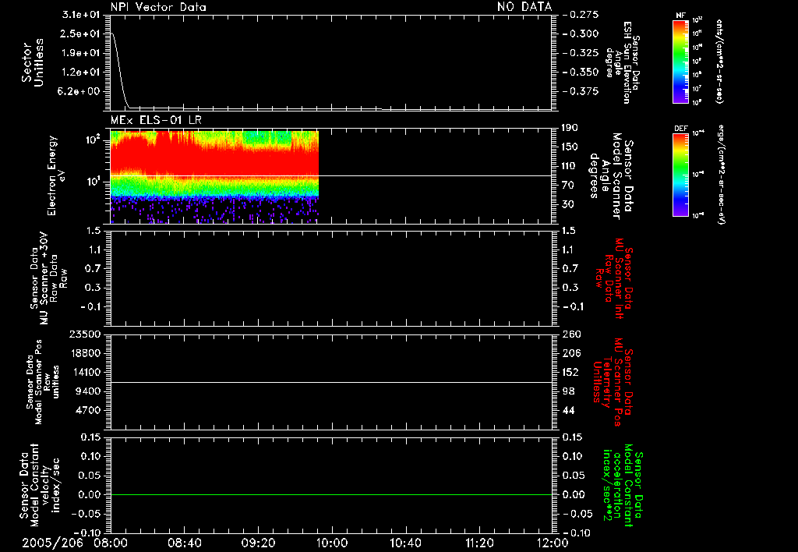The height and width of the screenshot is (552, 798).
Task: Click the '10:40' time tick label
Action: (405, 543)
